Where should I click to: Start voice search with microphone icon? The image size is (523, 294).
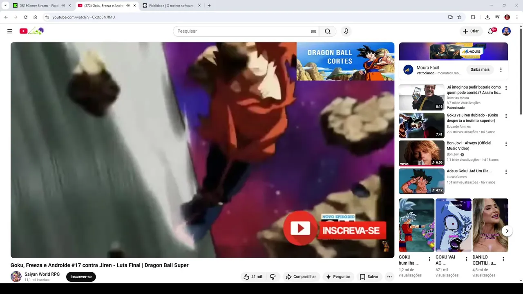[x=346, y=31]
